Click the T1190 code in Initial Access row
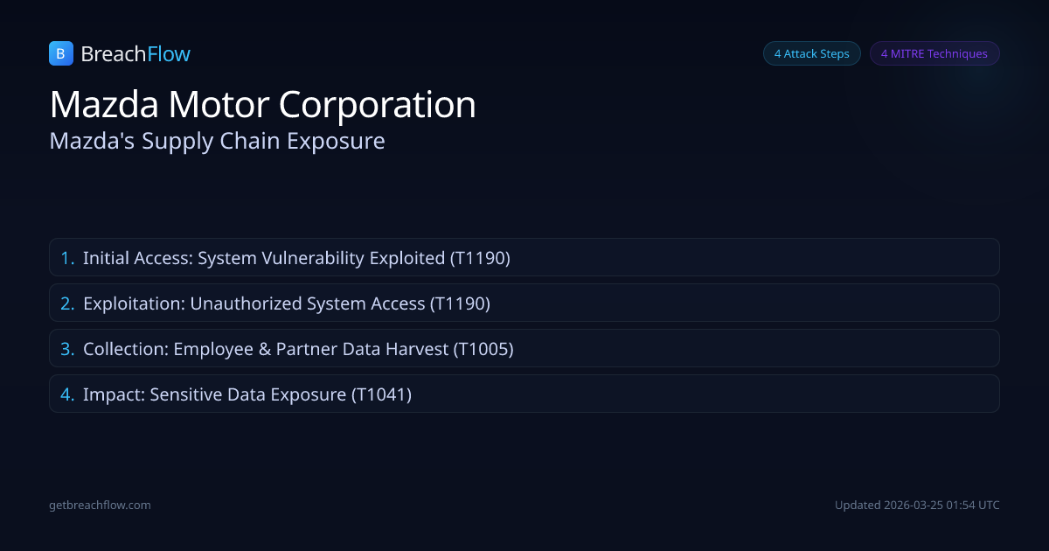 pyautogui.click(x=480, y=258)
